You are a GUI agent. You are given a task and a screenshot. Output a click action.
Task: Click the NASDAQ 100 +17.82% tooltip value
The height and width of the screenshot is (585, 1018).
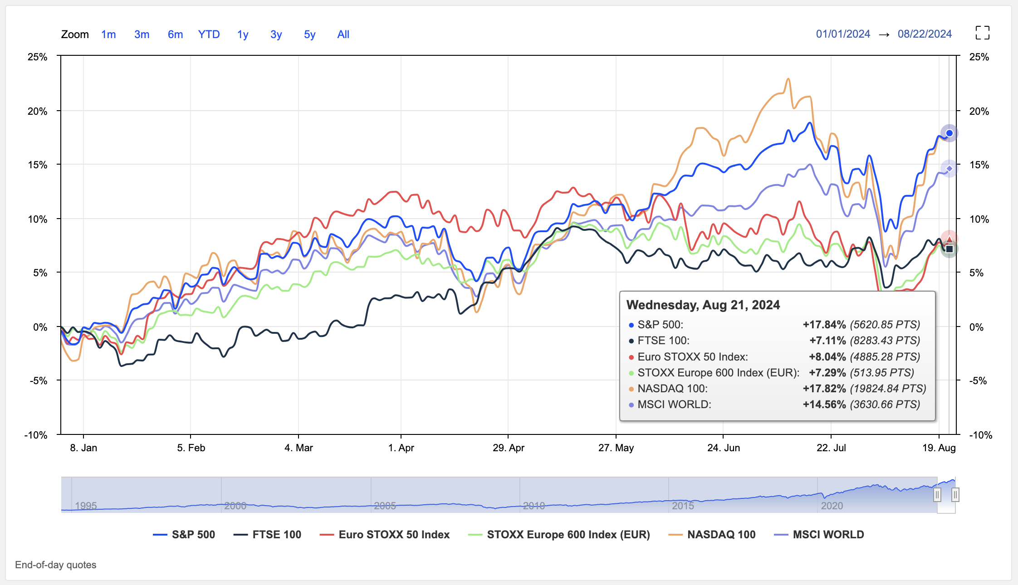pos(824,389)
